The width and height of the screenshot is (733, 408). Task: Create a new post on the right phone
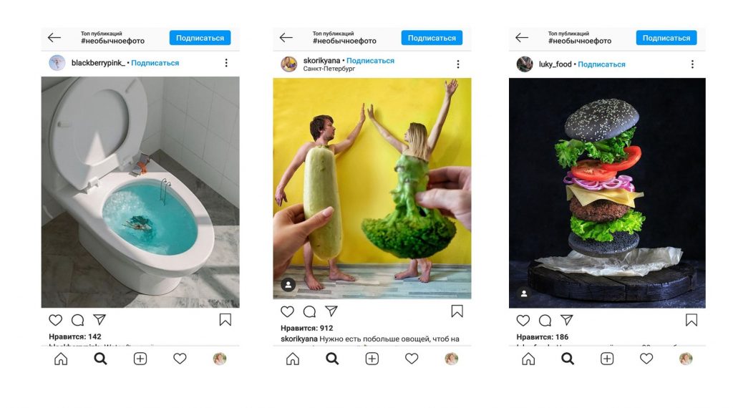pyautogui.click(x=607, y=359)
